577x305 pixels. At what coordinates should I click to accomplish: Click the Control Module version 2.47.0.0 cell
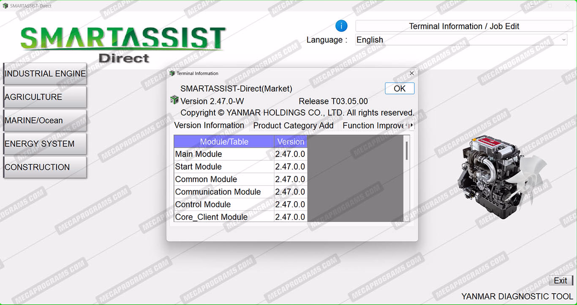291,205
